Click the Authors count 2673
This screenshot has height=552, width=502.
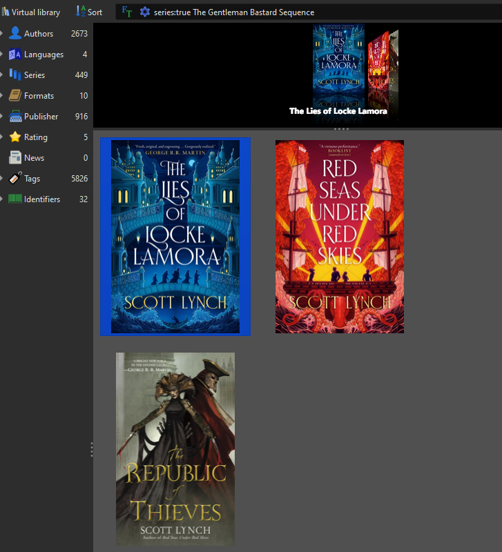coord(79,34)
